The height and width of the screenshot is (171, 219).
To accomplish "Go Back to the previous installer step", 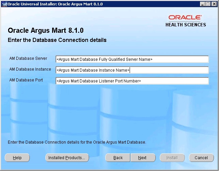I will [118, 157].
